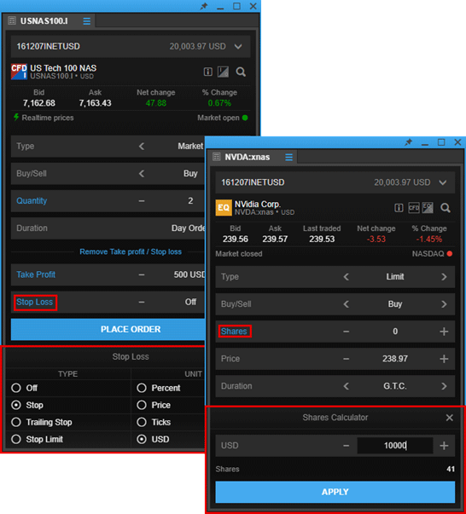Expand account dropdown in USNAS100.I ticket
Image resolution: width=466 pixels, height=514 pixels.
pos(238,47)
